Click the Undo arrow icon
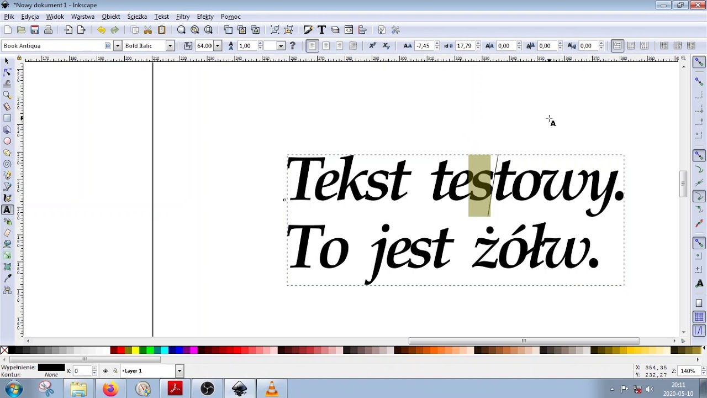Image resolution: width=707 pixels, height=398 pixels. coord(101,30)
